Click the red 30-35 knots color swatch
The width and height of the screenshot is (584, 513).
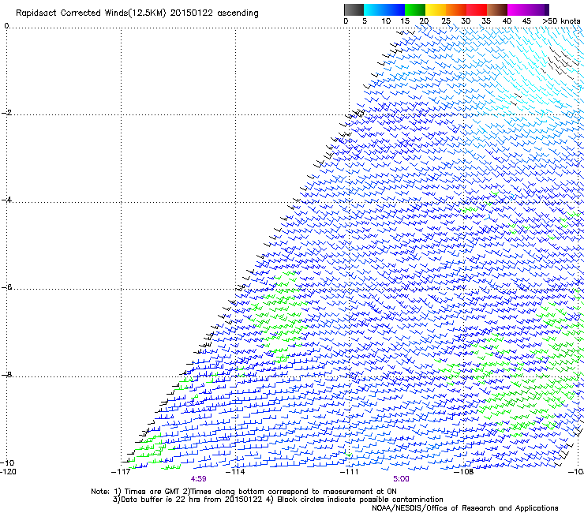point(477,9)
